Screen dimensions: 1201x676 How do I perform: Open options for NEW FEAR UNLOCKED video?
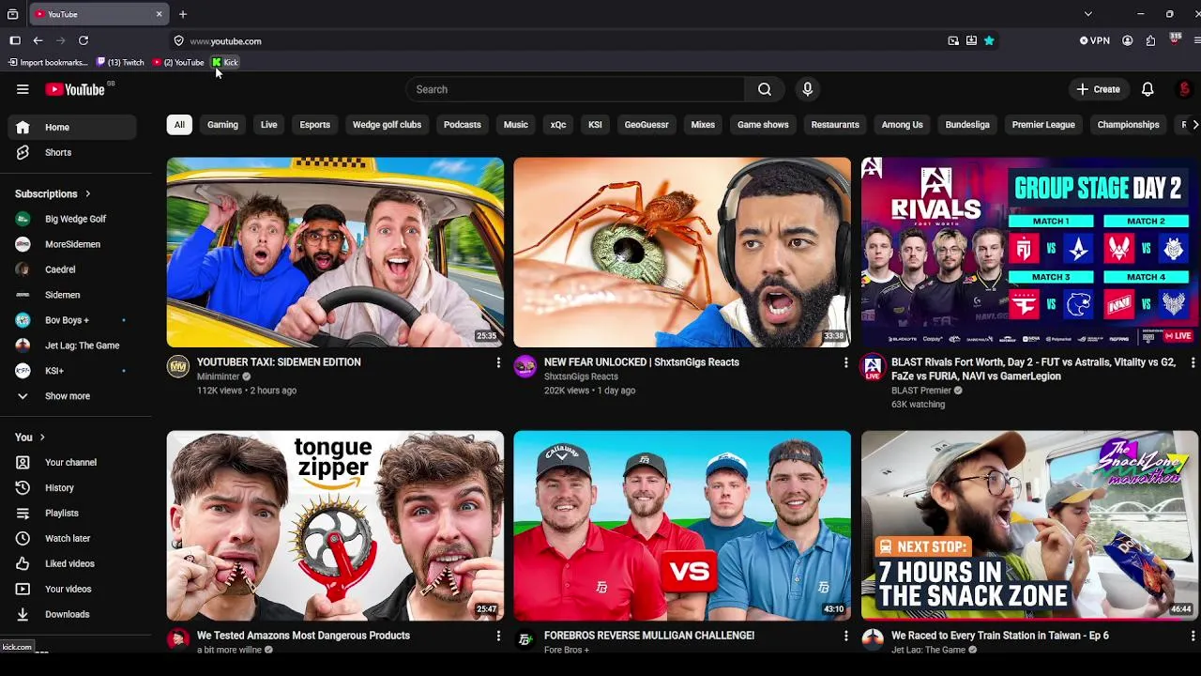click(845, 362)
